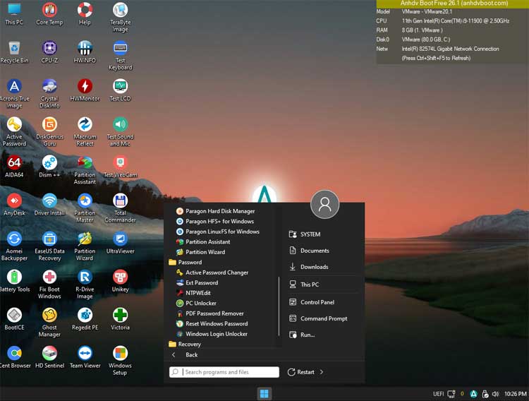The height and width of the screenshot is (401, 529).
Task: Open Control Panel from start menu
Action: (x=312, y=302)
